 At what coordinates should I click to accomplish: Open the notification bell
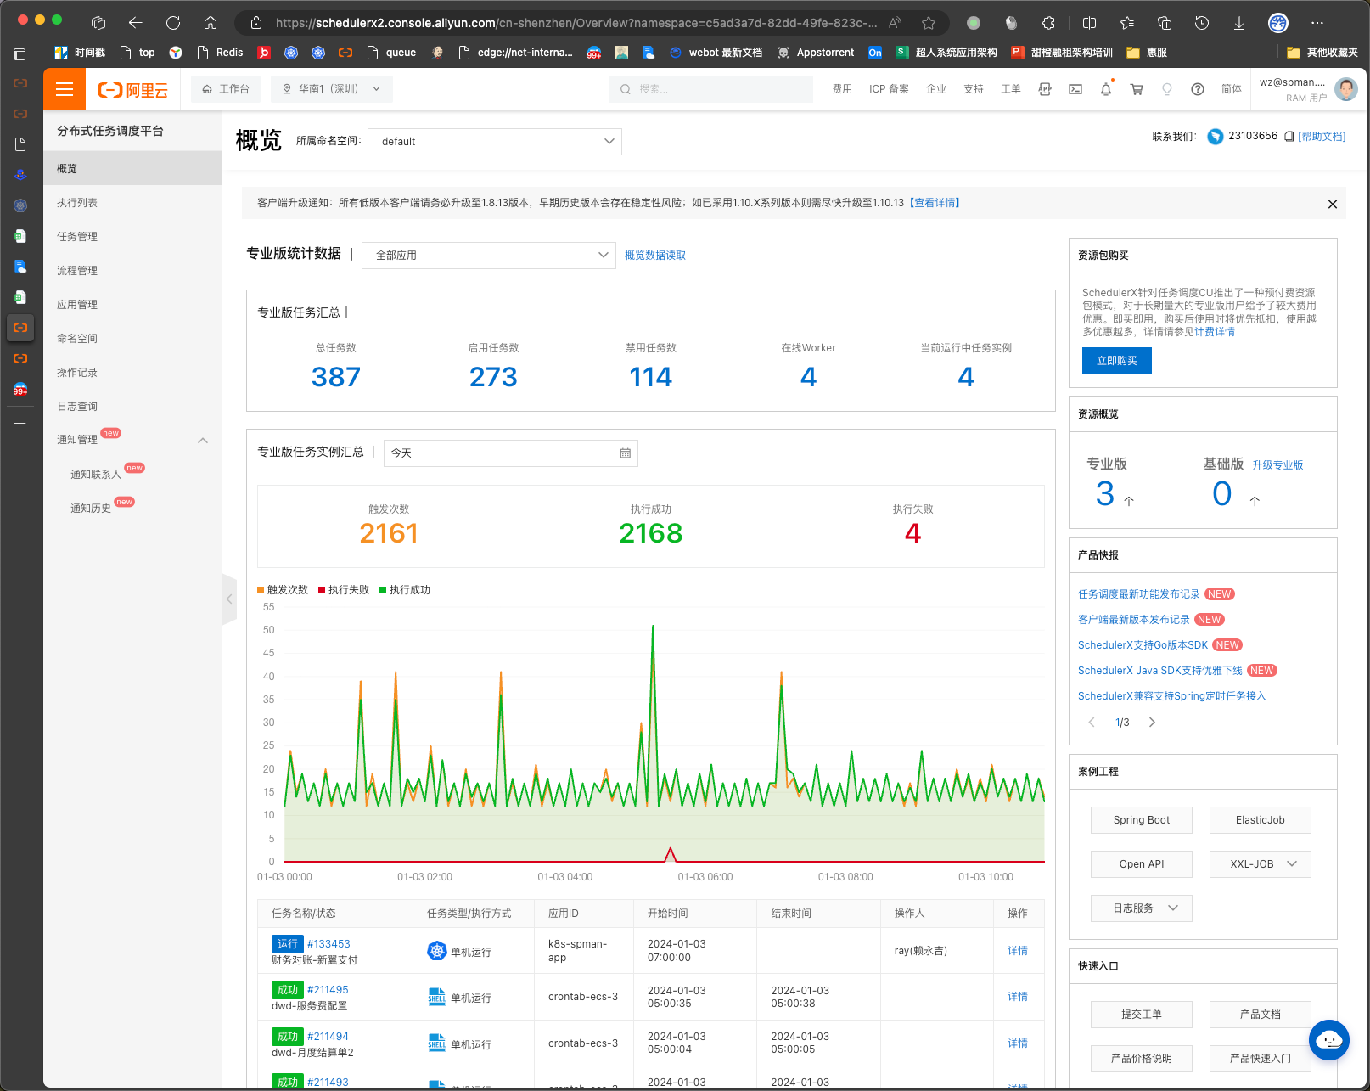[x=1106, y=89]
